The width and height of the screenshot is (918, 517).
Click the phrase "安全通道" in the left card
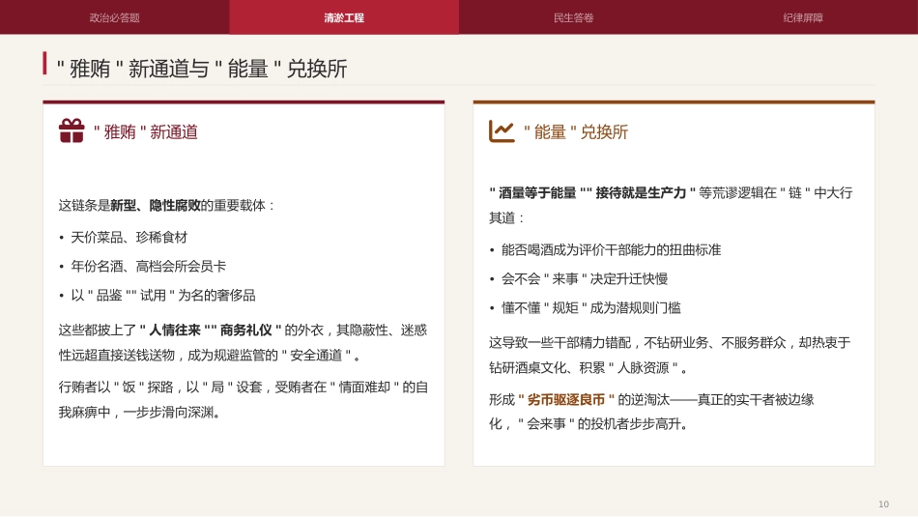pos(316,356)
